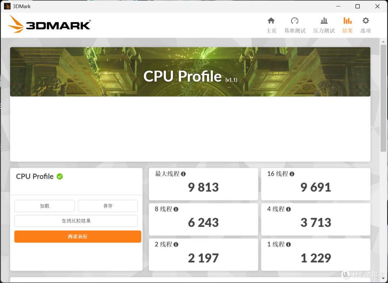Click the scrollbar up arrow

click(x=383, y=42)
